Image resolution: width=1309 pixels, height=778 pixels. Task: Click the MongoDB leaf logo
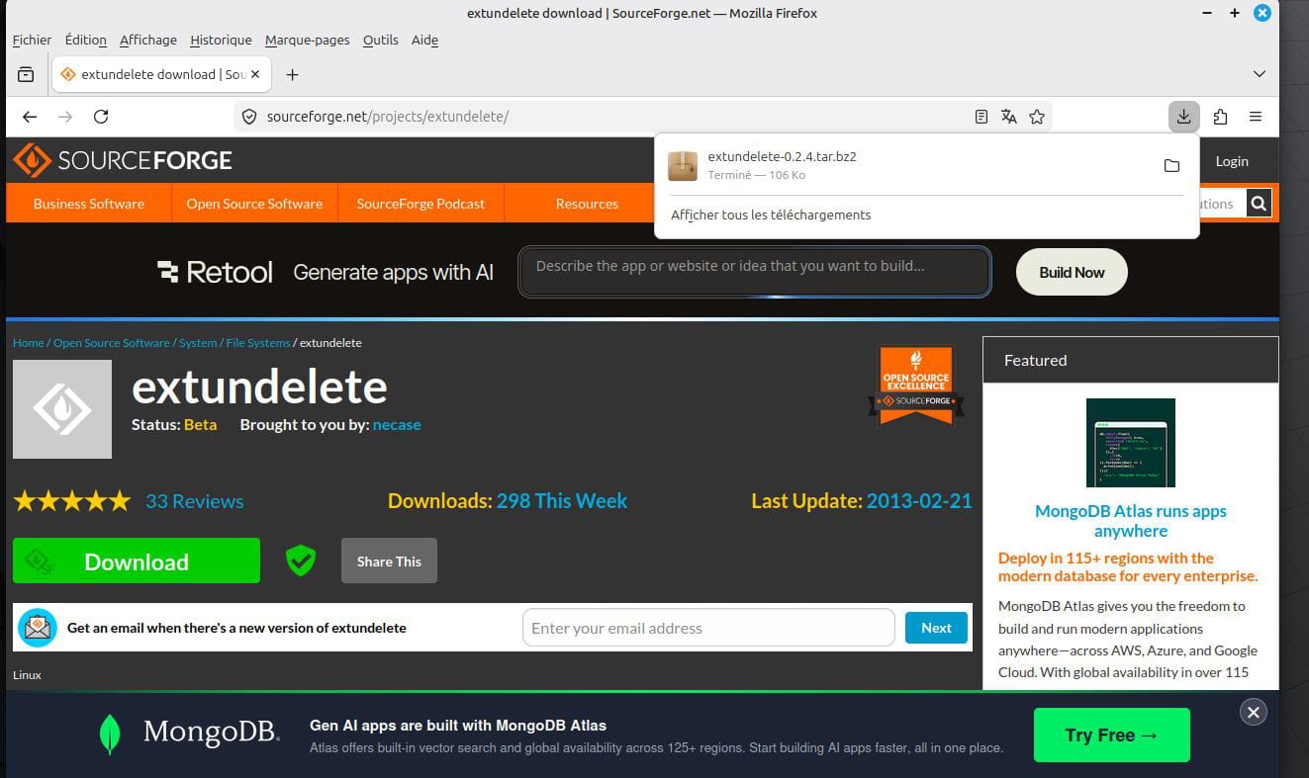pos(110,735)
